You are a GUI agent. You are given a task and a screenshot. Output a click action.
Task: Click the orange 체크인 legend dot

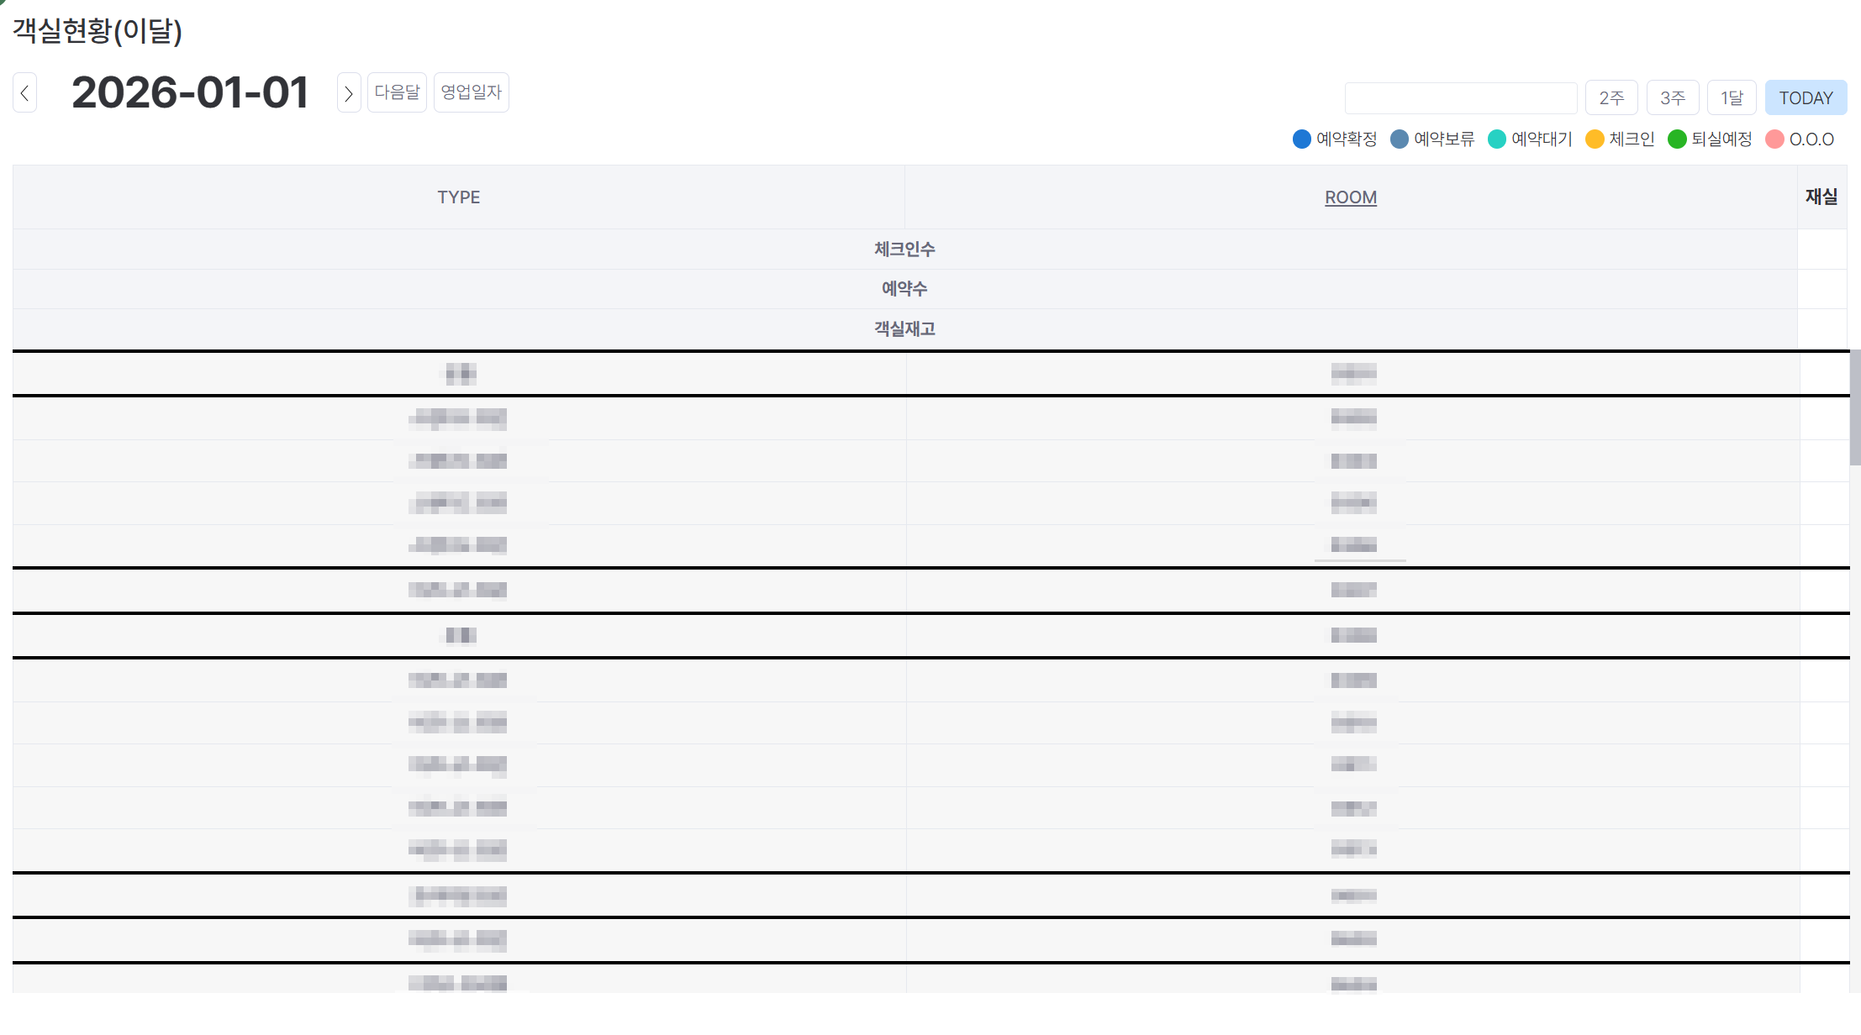[1594, 139]
